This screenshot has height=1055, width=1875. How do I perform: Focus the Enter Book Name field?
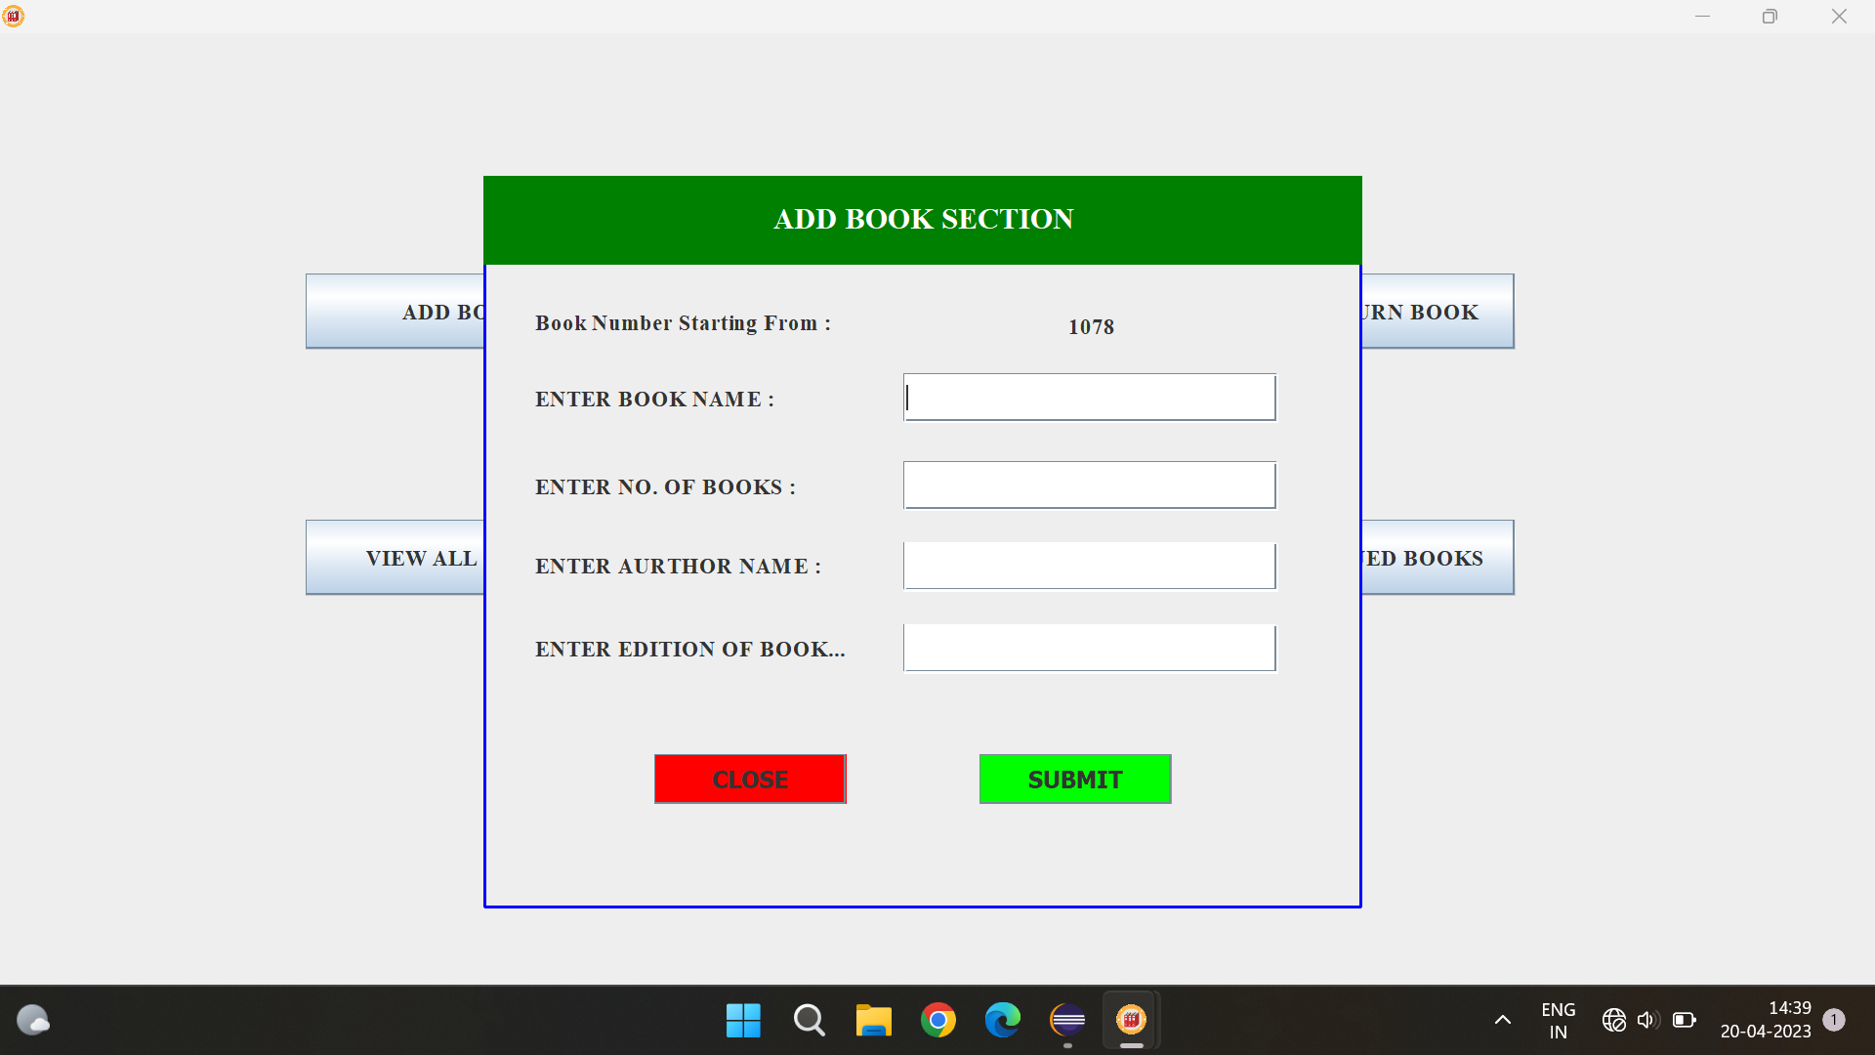(1089, 398)
